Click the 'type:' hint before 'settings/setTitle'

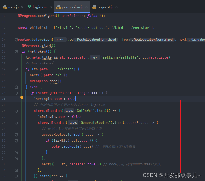point(95,57)
